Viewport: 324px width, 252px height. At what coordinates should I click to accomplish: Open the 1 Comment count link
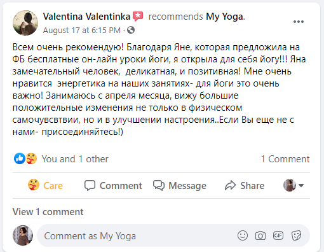[285, 159]
